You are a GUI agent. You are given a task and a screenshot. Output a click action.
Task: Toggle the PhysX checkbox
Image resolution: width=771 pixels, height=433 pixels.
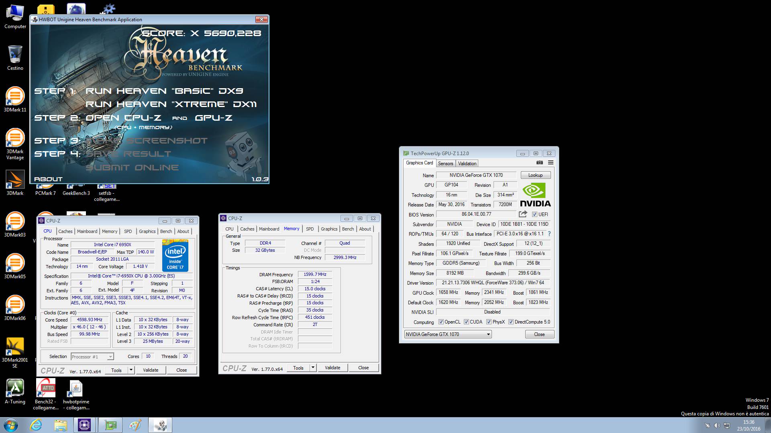(489, 322)
